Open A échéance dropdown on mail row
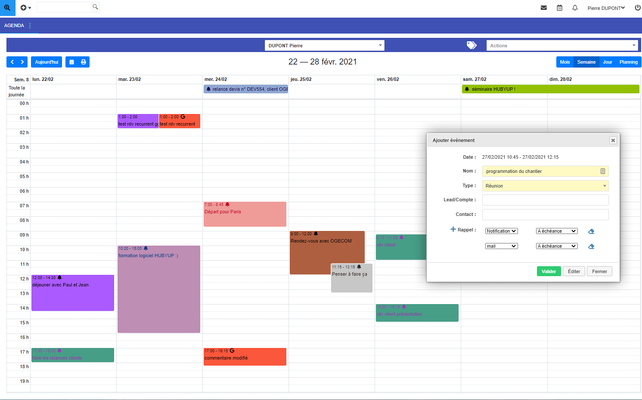 coord(557,246)
